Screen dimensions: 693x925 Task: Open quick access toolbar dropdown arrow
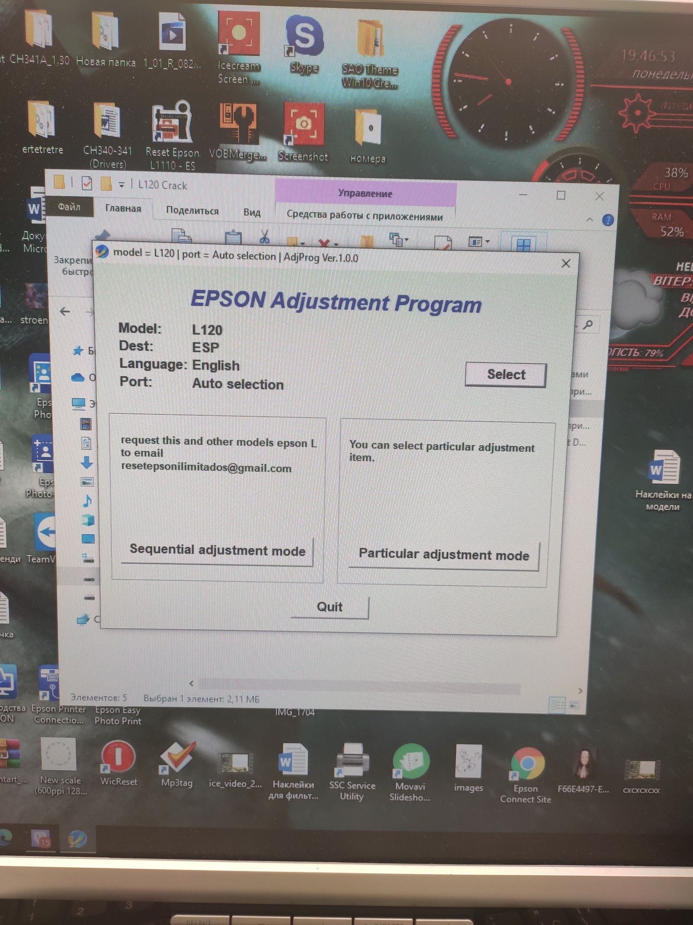coord(122,185)
